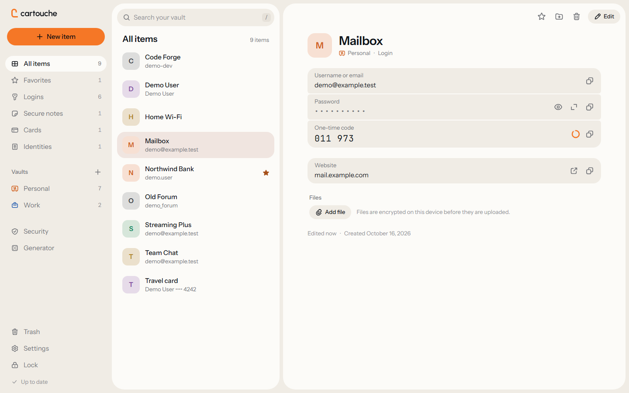Open the password Generator
629x393 pixels.
[56, 248]
